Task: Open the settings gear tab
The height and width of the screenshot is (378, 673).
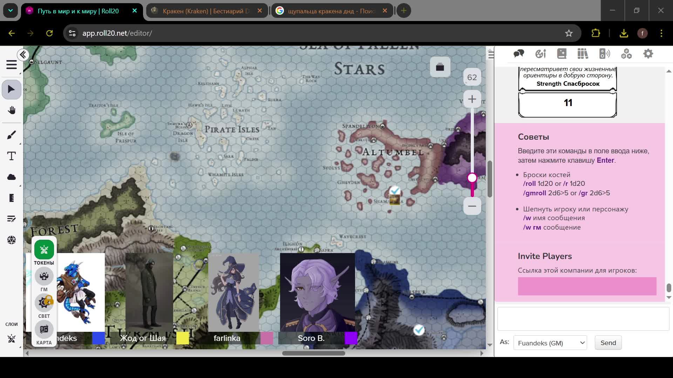Action: [x=648, y=54]
